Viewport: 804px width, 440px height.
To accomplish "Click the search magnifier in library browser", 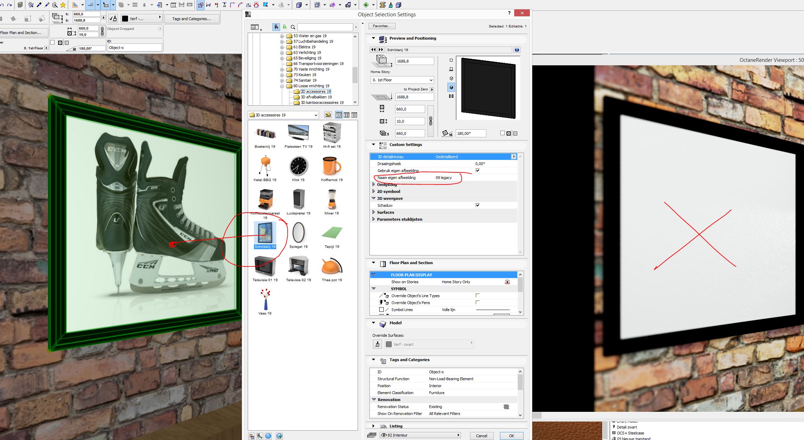I will click(293, 27).
